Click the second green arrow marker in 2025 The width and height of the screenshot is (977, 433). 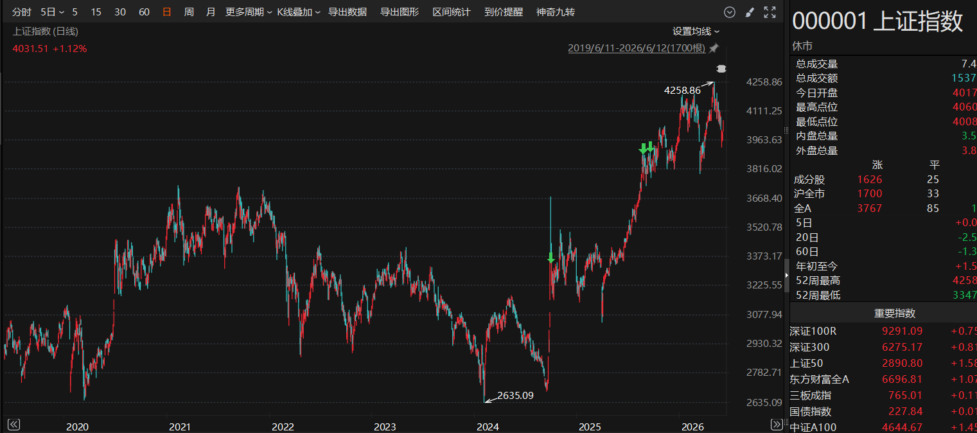click(651, 147)
